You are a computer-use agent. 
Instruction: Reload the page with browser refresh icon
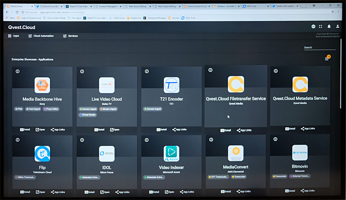[17, 12]
